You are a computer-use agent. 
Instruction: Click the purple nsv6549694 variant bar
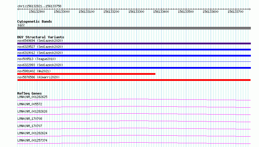tap(134, 43)
